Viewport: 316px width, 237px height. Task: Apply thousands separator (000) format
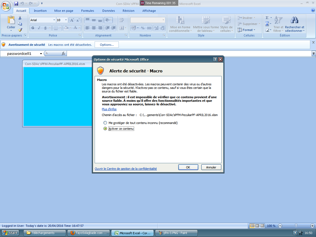click(149, 28)
